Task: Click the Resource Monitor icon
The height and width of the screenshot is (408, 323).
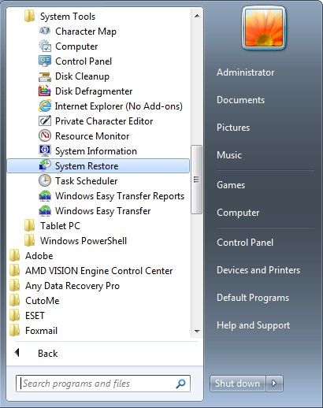Action: (45, 136)
